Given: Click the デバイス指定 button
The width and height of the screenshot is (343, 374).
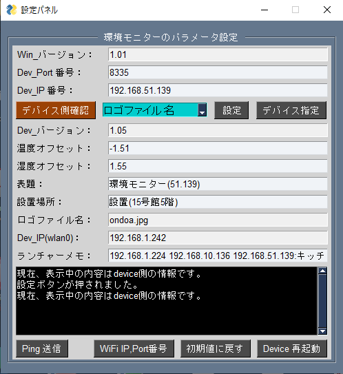Looking at the screenshot, I should [x=291, y=110].
